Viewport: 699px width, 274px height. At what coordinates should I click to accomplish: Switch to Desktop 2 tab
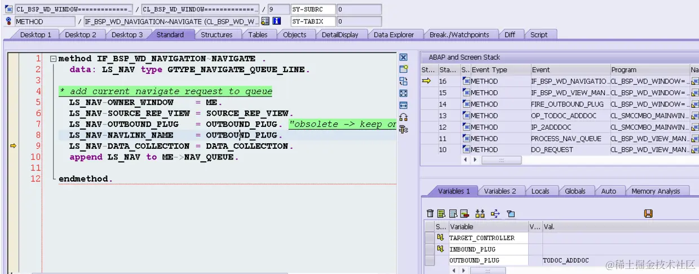(x=81, y=34)
